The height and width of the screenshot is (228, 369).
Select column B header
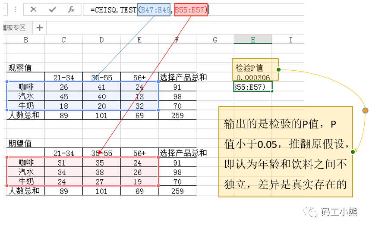coord(26,40)
